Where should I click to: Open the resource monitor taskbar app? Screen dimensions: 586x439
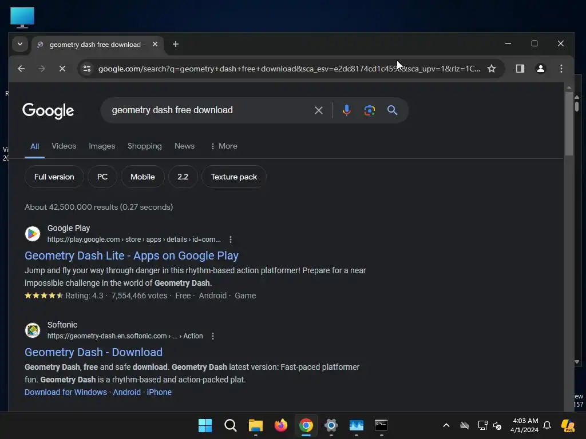356,425
